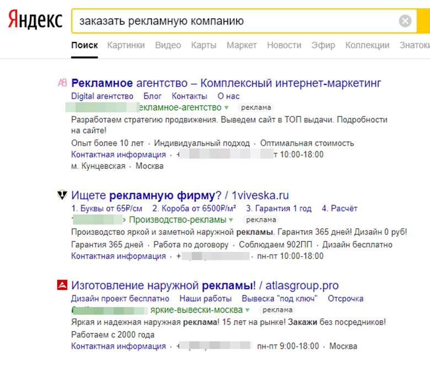Expand arrow next to рекламное-агентство URL
The image size is (430, 368).
click(x=227, y=107)
